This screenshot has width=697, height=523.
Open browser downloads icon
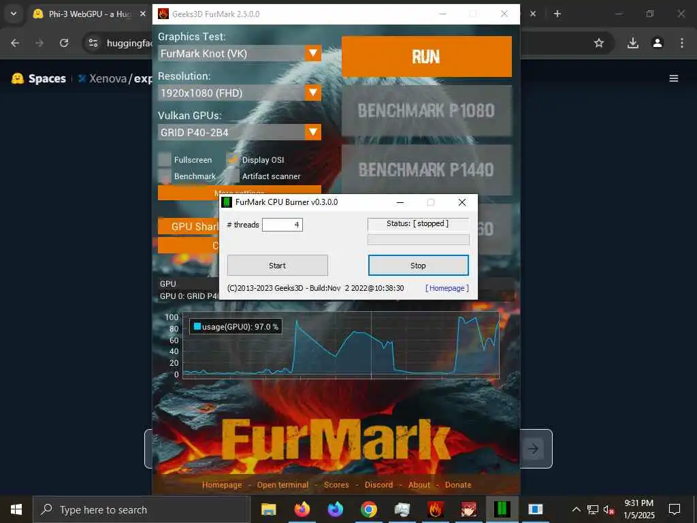click(633, 43)
